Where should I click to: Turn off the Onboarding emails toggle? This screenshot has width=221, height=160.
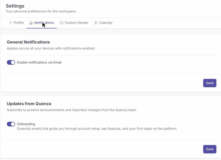point(11,124)
